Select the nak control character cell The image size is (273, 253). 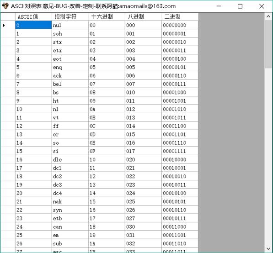coord(70,201)
